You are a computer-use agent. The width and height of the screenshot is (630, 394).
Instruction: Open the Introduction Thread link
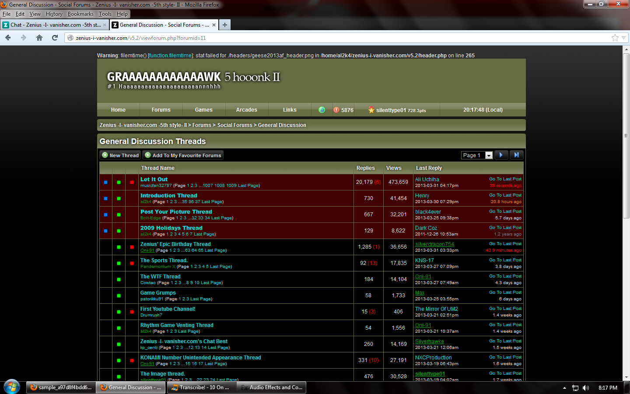[x=169, y=196]
